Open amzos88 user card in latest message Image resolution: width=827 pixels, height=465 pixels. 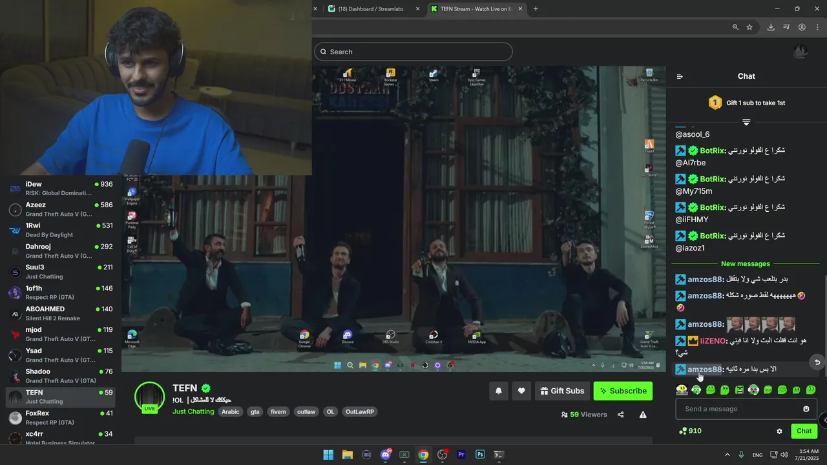click(x=704, y=369)
